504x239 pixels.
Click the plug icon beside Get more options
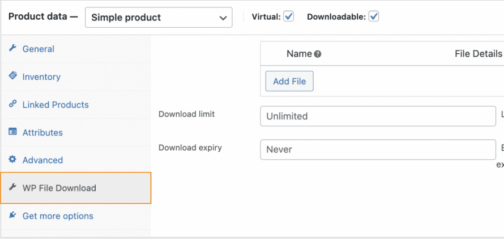coord(12,215)
